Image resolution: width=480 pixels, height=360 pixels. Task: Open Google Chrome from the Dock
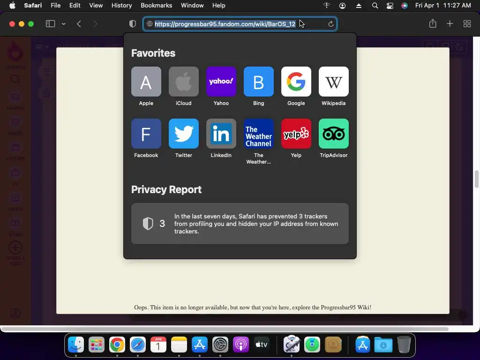click(117, 345)
